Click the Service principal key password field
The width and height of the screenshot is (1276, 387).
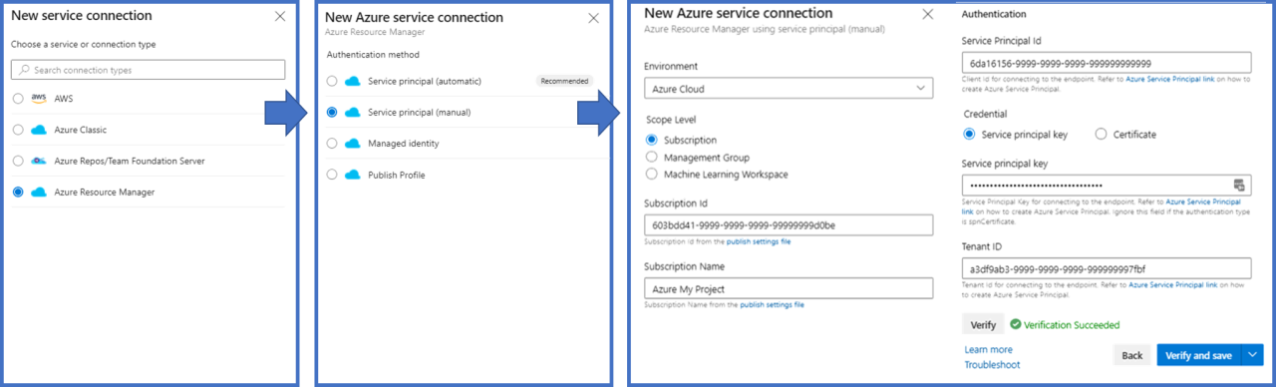point(1107,185)
